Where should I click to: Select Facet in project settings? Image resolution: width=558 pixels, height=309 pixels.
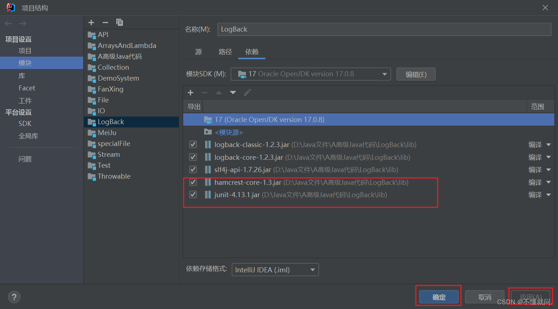27,88
